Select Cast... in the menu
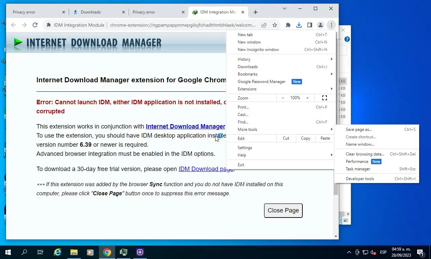 (281, 115)
